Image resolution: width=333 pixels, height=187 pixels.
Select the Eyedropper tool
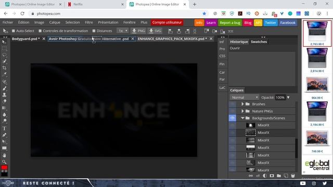pos(4,74)
